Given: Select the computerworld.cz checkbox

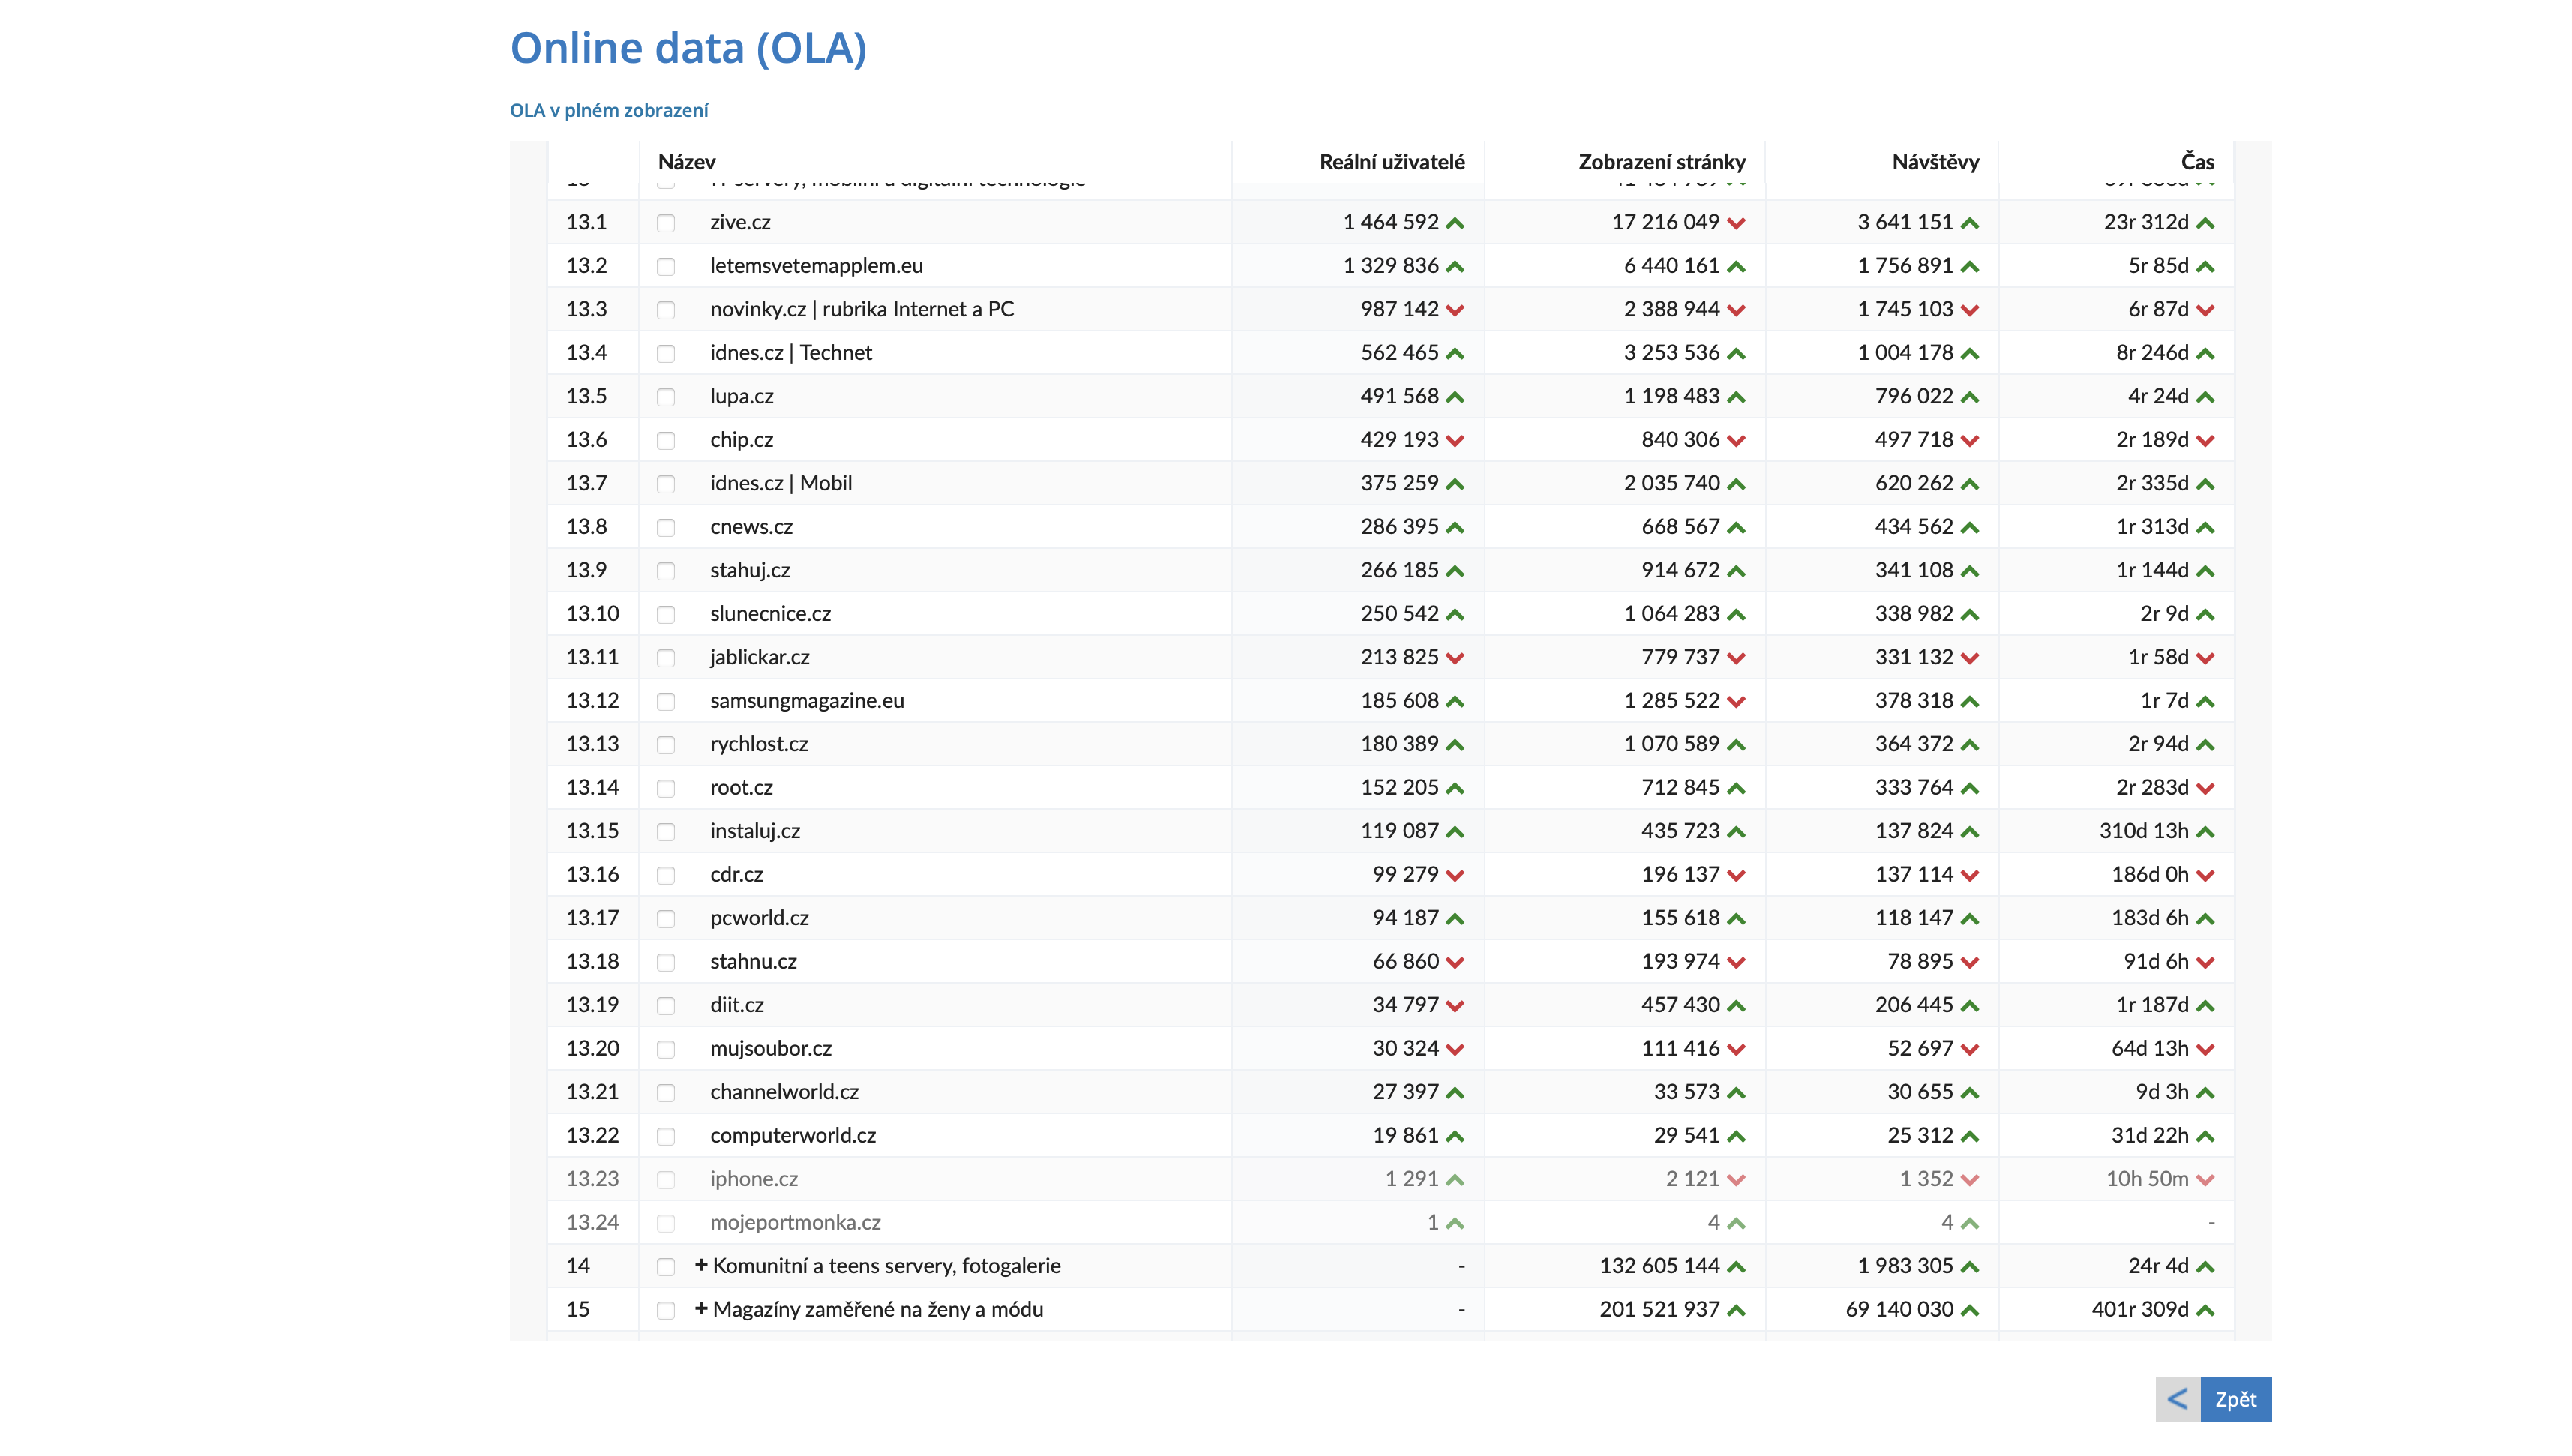Looking at the screenshot, I should (666, 1136).
